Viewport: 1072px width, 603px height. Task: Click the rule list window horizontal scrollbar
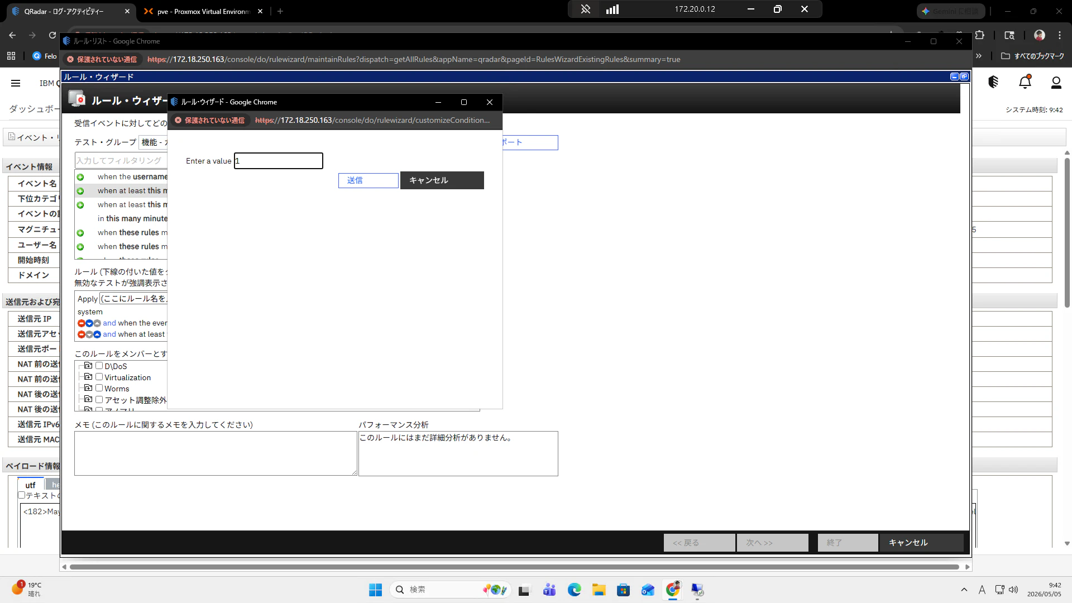pyautogui.click(x=514, y=567)
